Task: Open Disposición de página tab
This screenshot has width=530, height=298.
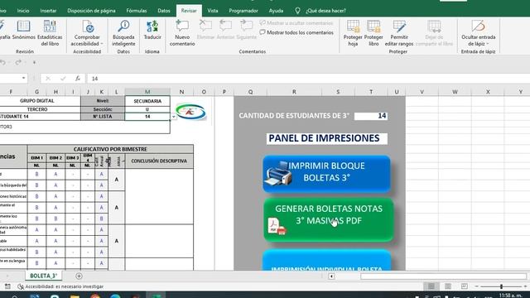Action: pyautogui.click(x=91, y=11)
